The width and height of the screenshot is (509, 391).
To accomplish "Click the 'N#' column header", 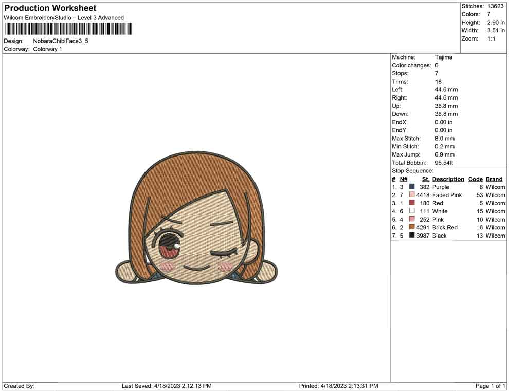I will point(404,179).
